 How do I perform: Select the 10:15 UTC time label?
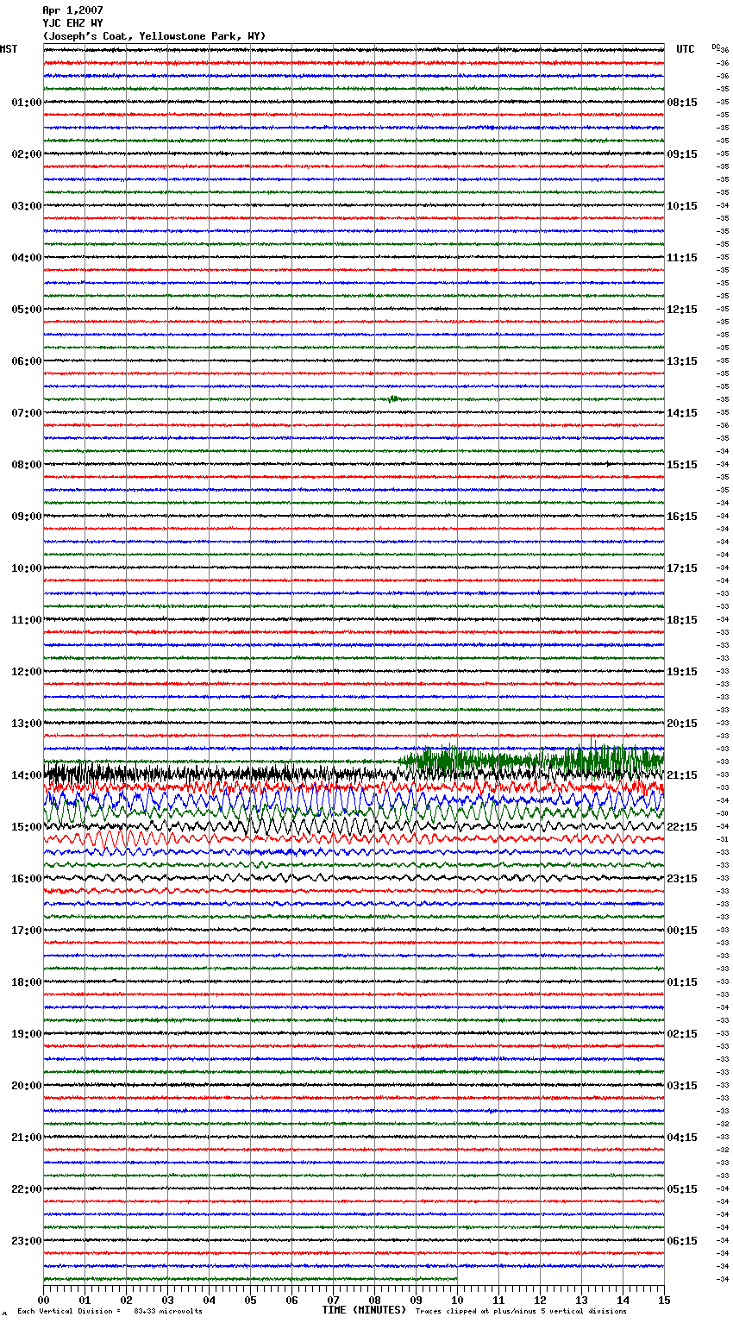682,206
